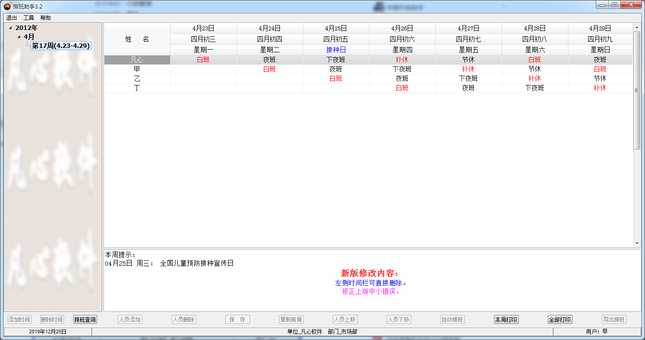Select the 乙 name row header
The image size is (645, 340).
137,79
